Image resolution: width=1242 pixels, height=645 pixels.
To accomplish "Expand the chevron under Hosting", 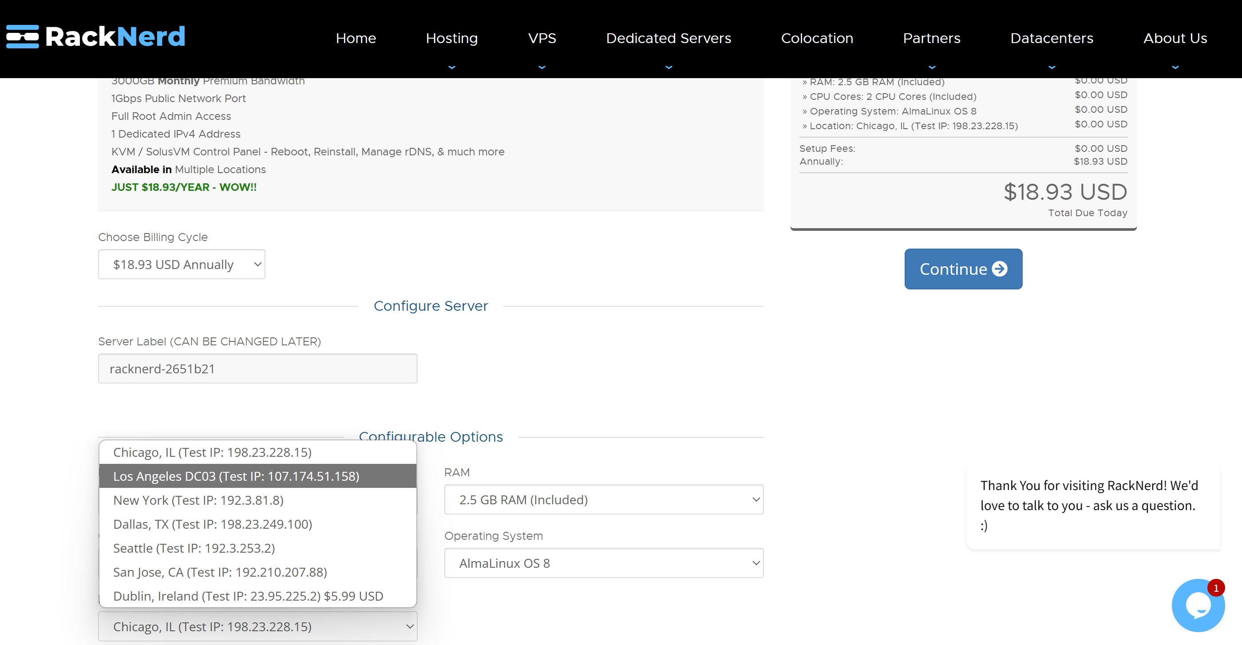I will (x=452, y=67).
